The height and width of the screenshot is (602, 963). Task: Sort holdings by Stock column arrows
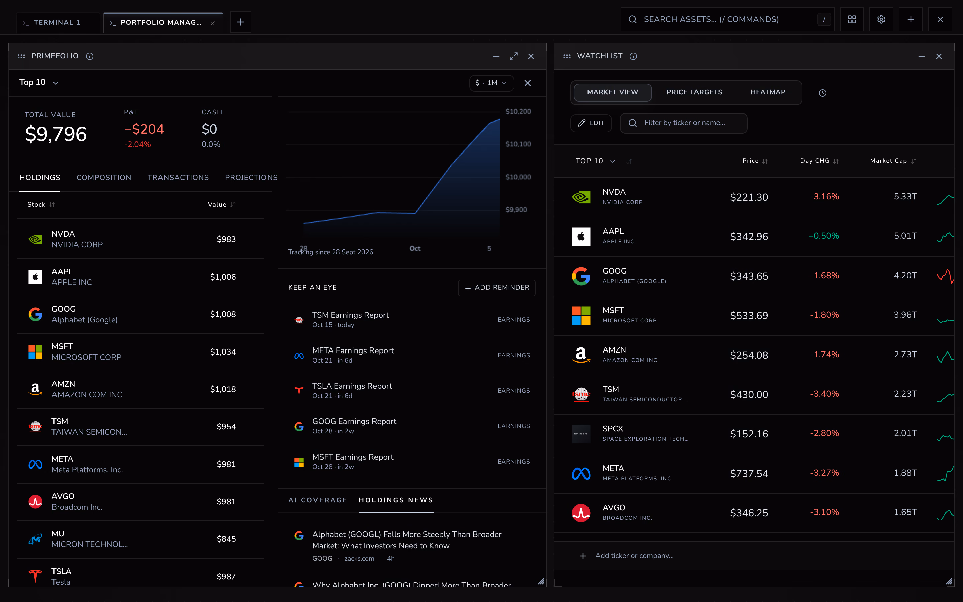coord(52,205)
